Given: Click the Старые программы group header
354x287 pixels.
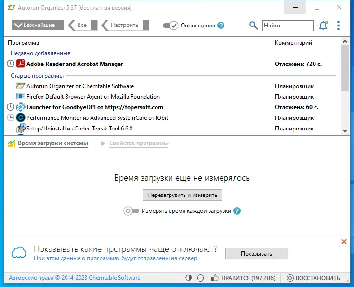Looking at the screenshot, I should pyautogui.click(x=37, y=76).
